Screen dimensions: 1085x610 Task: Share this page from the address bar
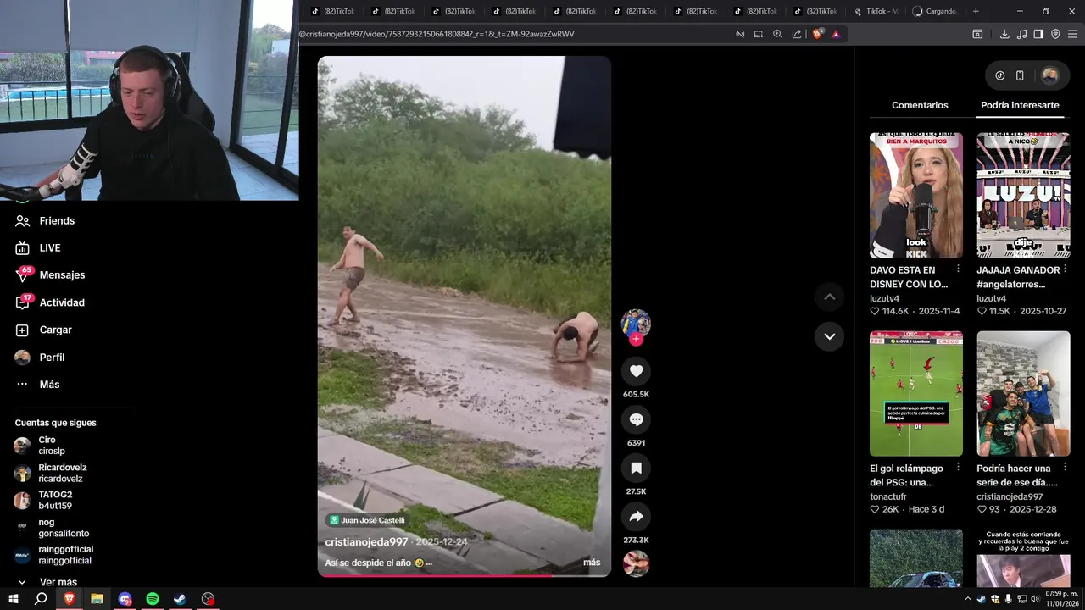coord(797,34)
